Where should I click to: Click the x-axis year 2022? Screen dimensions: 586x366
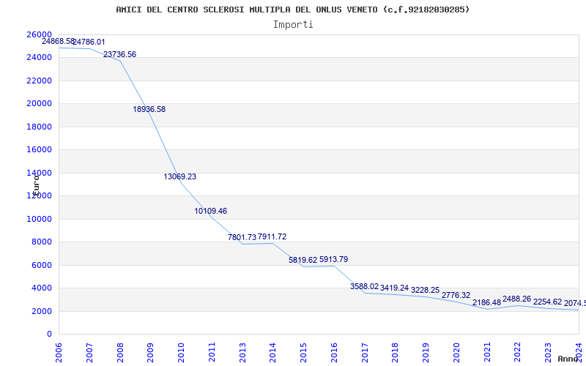click(518, 353)
